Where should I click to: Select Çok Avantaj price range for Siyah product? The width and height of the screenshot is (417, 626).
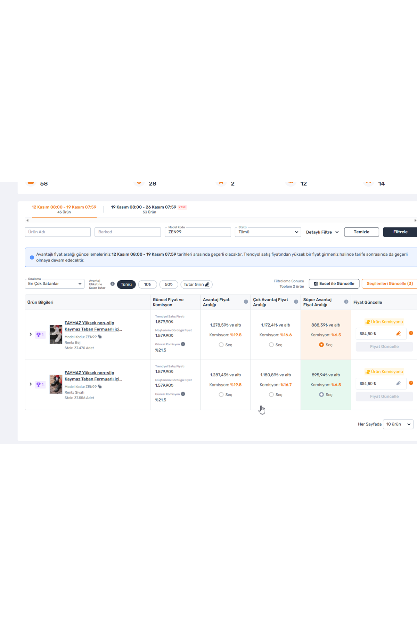pyautogui.click(x=271, y=394)
